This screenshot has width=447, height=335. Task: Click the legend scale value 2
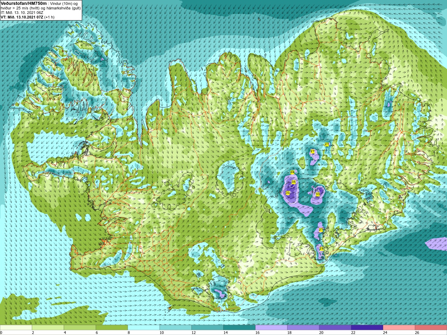pos(33,333)
